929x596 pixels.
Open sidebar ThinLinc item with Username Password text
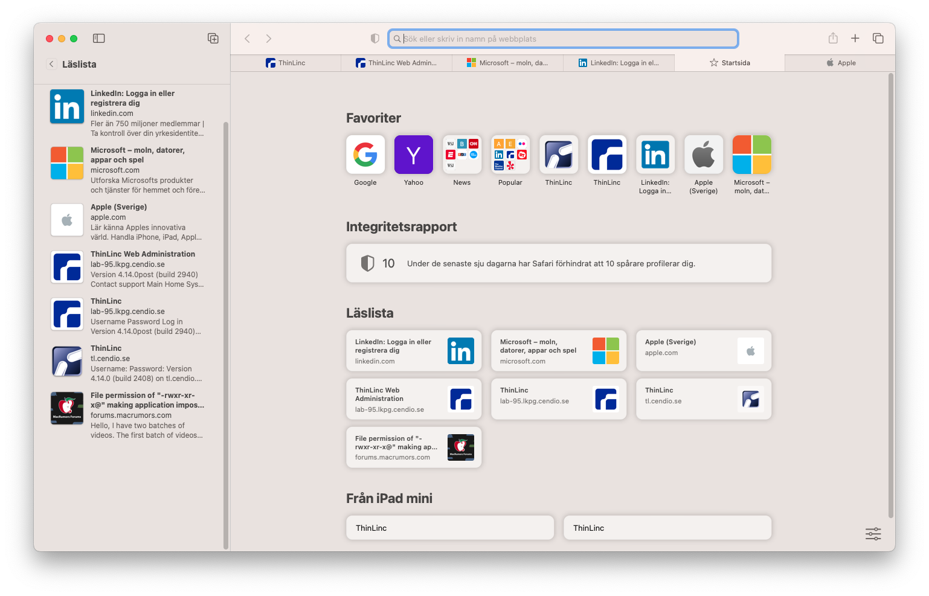click(x=128, y=316)
